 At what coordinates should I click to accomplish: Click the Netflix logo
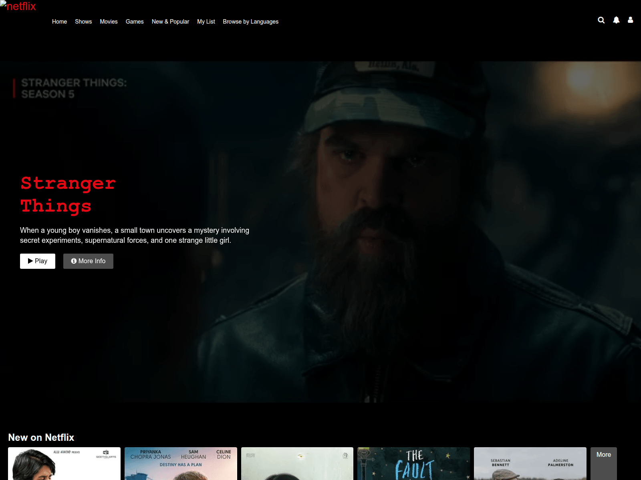18,6
